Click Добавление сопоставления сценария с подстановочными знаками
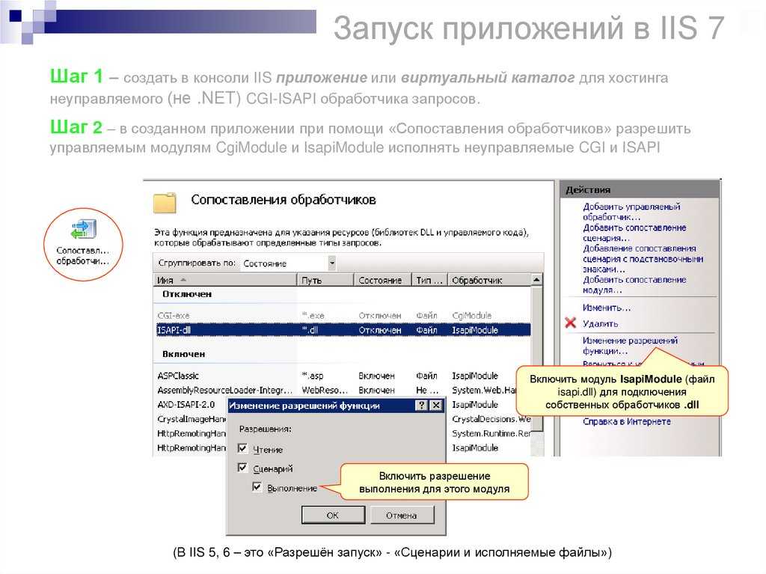 pyautogui.click(x=643, y=258)
